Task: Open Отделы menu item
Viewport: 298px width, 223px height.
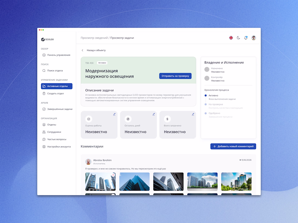Action: pyautogui.click(x=57, y=125)
